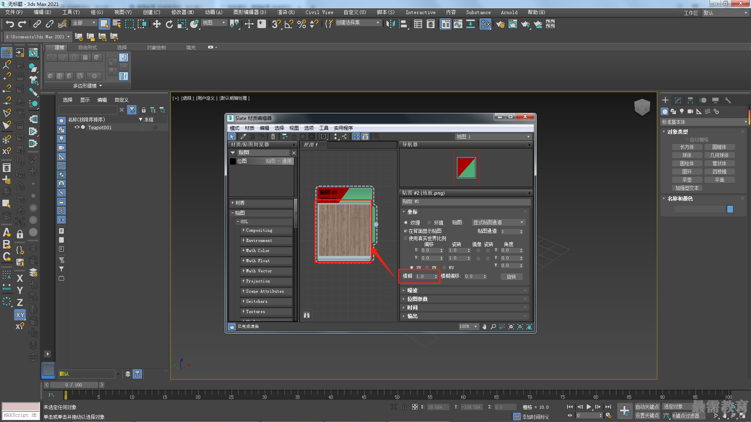
Task: Click the wood bitmap node thumbnail
Action: point(344,231)
